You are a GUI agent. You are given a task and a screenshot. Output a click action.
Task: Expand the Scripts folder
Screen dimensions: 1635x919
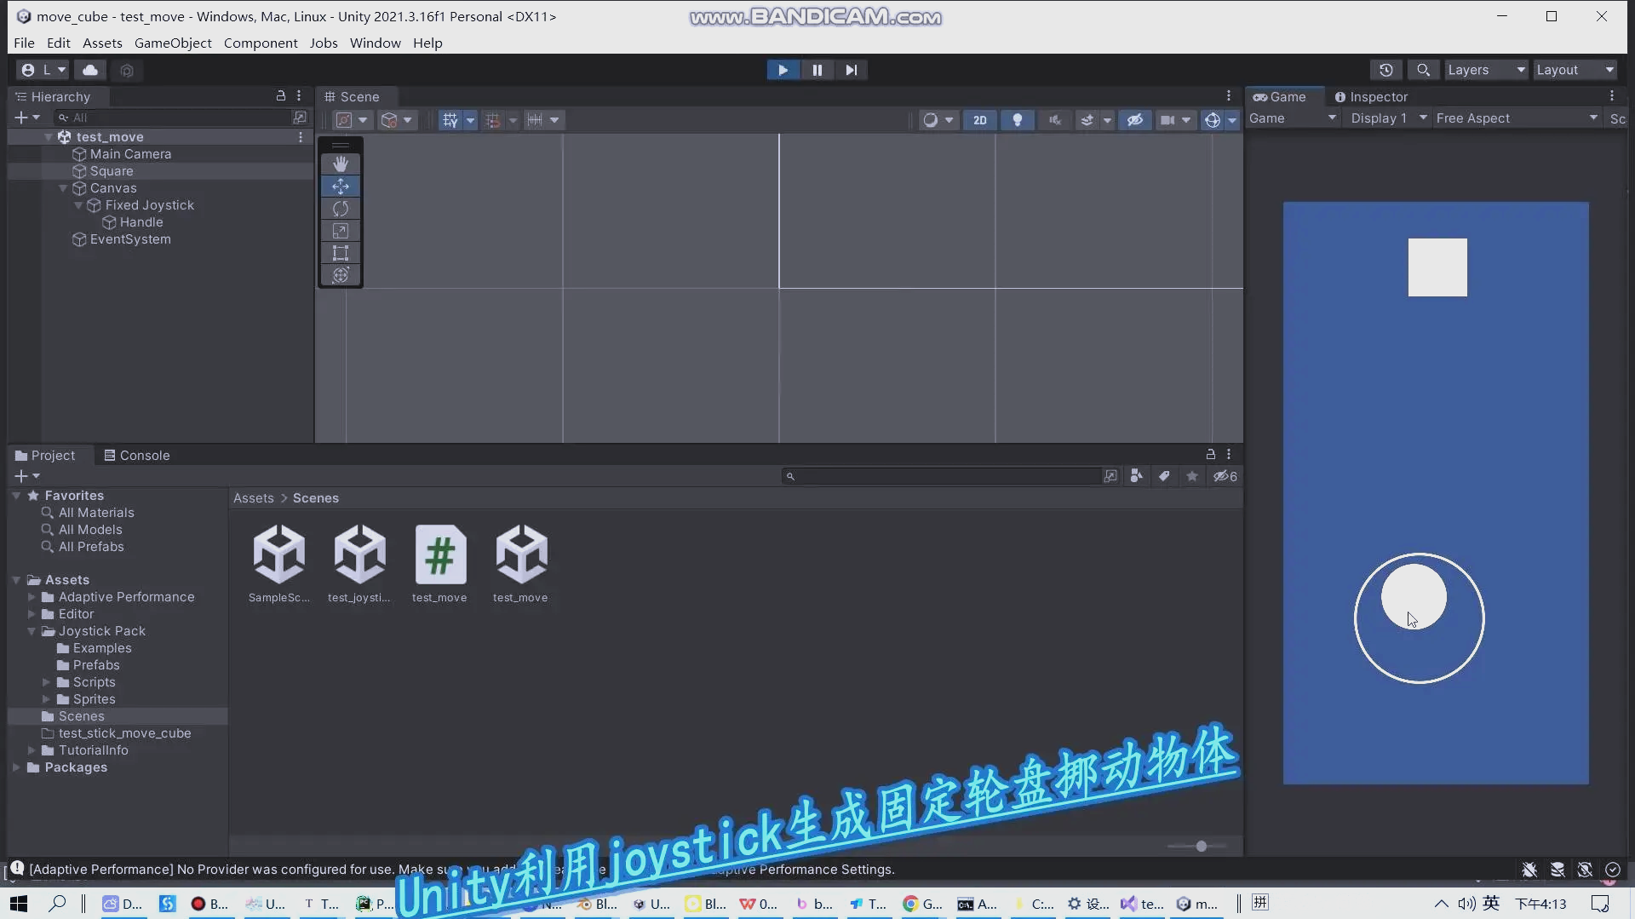(46, 682)
